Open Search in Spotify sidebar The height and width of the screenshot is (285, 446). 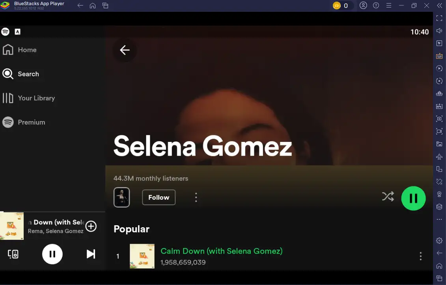21,74
